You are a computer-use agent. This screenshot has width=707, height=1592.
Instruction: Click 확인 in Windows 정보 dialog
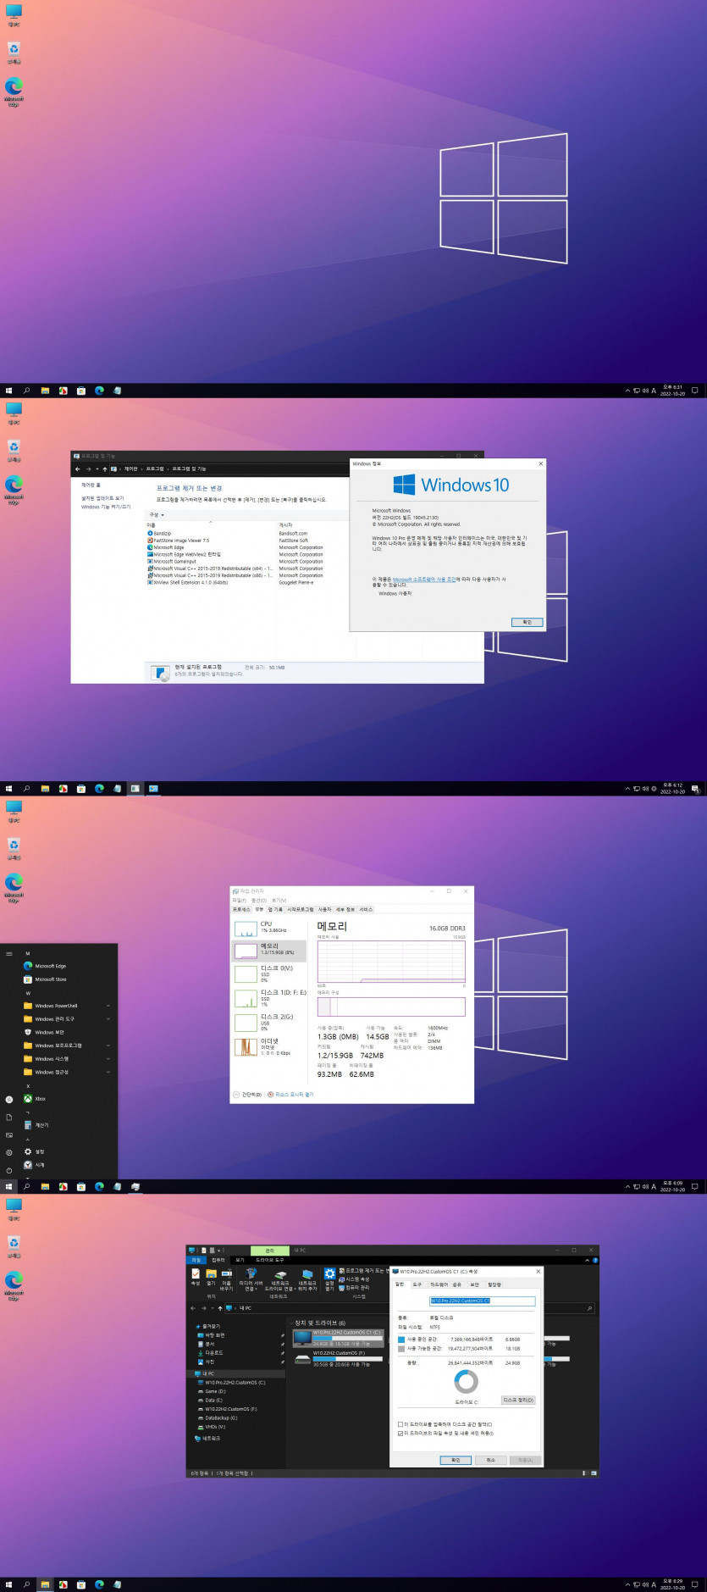point(527,622)
